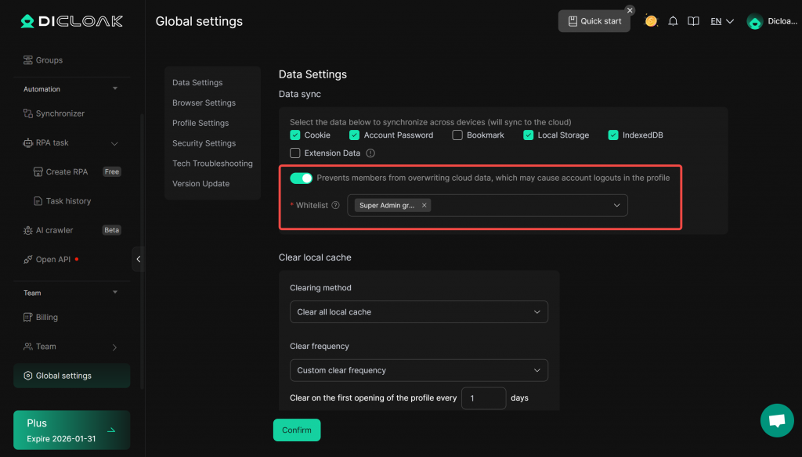This screenshot has width=802, height=457.
Task: Open the EN language selector
Action: click(722, 21)
